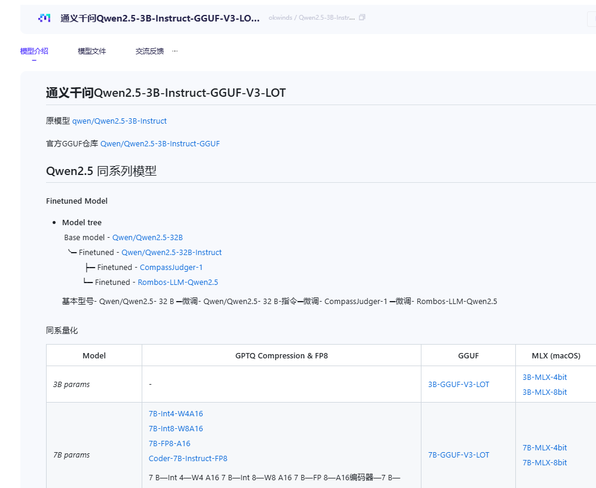Click the GPTQ Compression & FP8 header
This screenshot has height=488, width=596.
click(282, 356)
